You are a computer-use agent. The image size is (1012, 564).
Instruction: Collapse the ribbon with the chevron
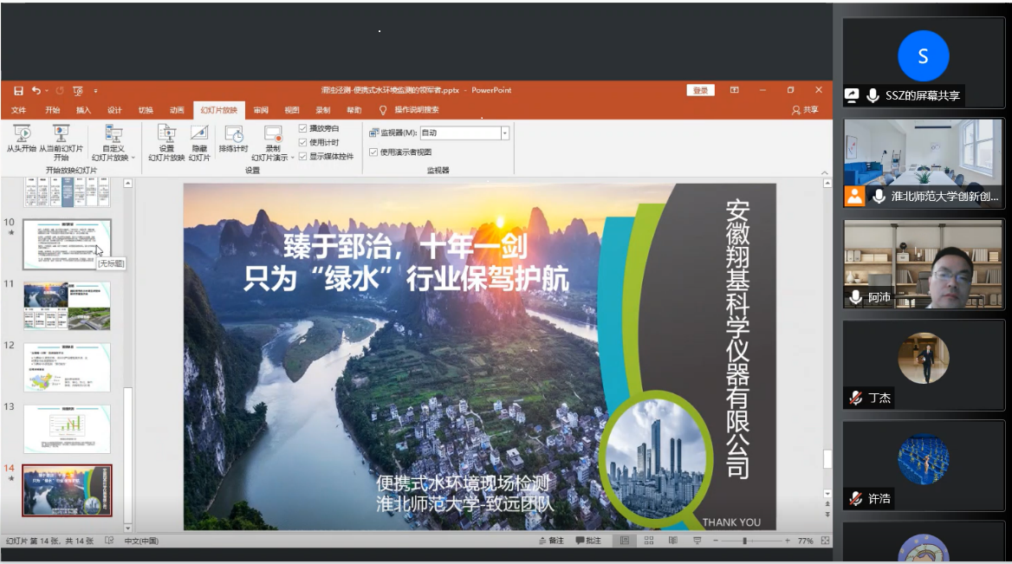coord(824,172)
